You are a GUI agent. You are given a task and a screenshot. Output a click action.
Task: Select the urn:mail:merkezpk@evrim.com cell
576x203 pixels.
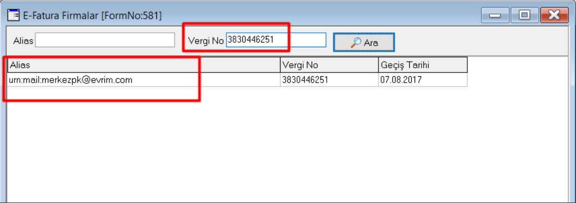coord(144,79)
